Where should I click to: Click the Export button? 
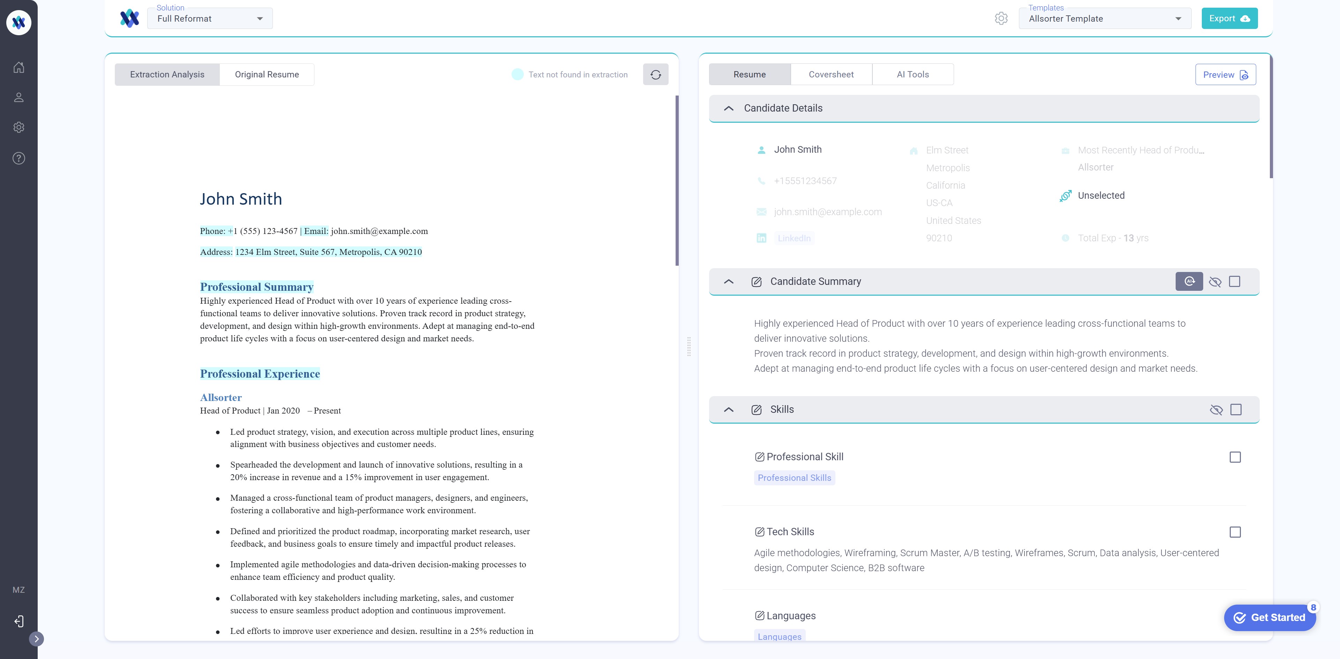click(x=1229, y=19)
